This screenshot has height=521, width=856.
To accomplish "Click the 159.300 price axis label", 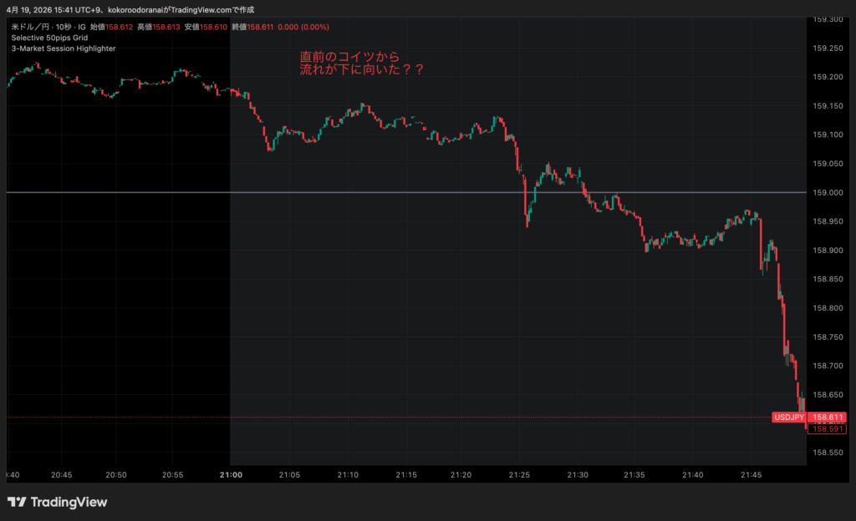I will 828,19.
